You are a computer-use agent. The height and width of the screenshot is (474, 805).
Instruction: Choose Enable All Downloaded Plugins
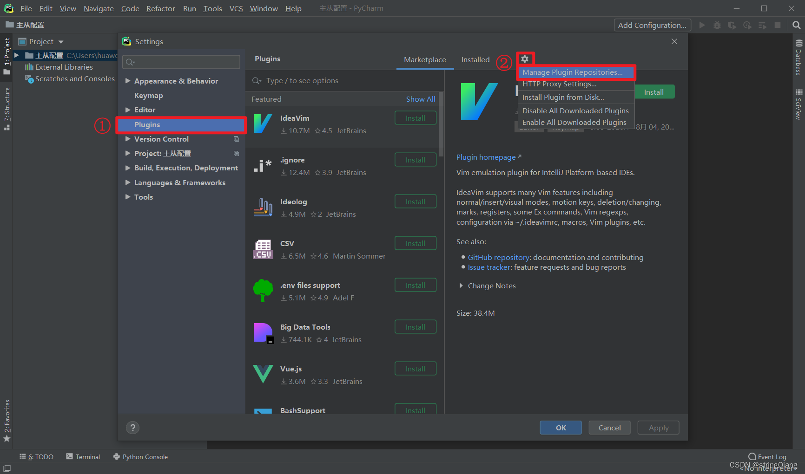[x=576, y=122]
